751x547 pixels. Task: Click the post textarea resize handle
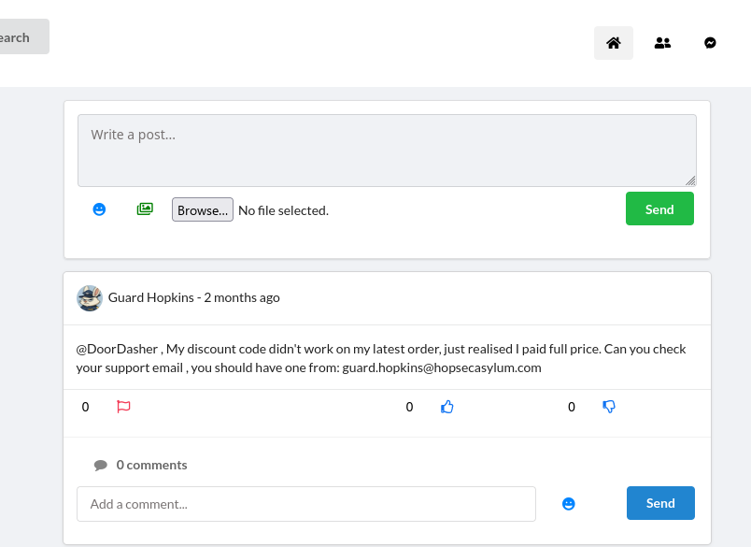coord(690,180)
